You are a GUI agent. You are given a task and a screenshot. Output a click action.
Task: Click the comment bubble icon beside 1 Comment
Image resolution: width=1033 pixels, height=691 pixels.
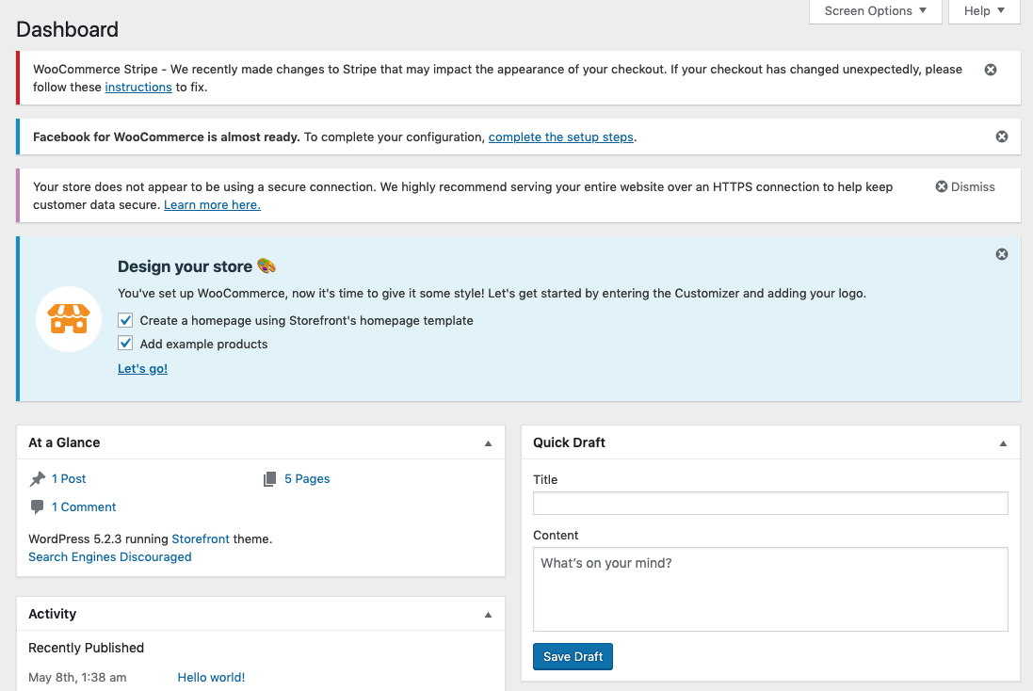tap(38, 507)
